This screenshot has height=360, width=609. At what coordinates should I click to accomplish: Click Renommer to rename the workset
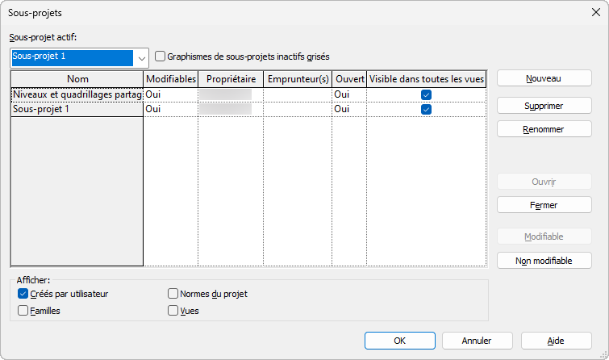544,129
